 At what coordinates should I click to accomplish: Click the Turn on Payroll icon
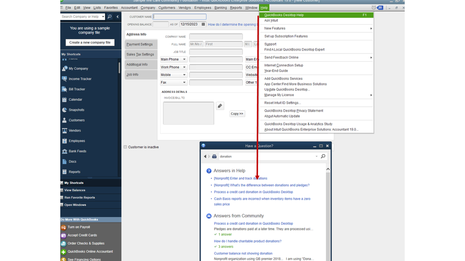click(63, 227)
